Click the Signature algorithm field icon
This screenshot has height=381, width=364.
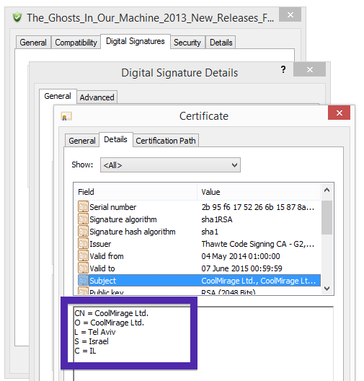click(x=83, y=219)
